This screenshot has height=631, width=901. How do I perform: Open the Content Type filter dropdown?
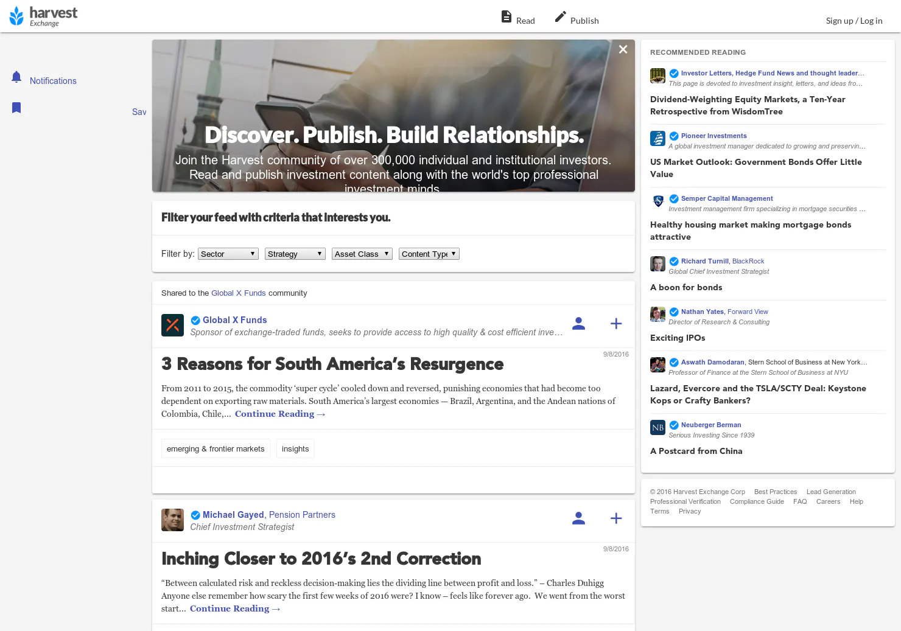tap(429, 254)
